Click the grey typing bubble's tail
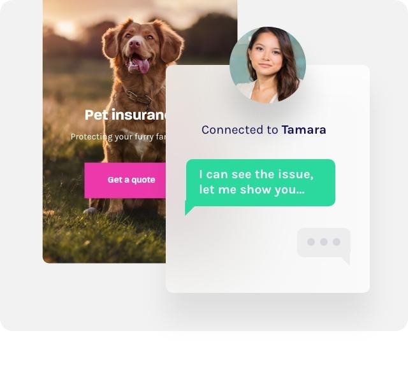 tap(346, 260)
